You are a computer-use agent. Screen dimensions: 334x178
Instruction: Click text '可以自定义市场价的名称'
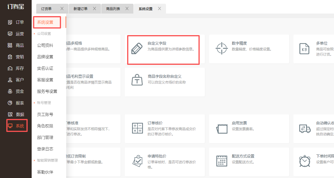coord(167,82)
